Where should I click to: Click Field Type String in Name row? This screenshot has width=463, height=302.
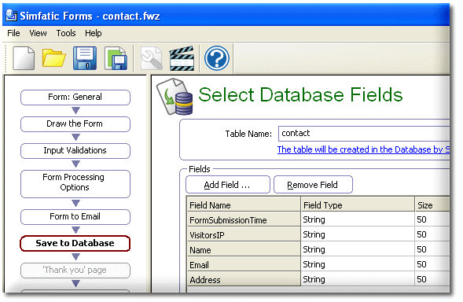pos(358,249)
